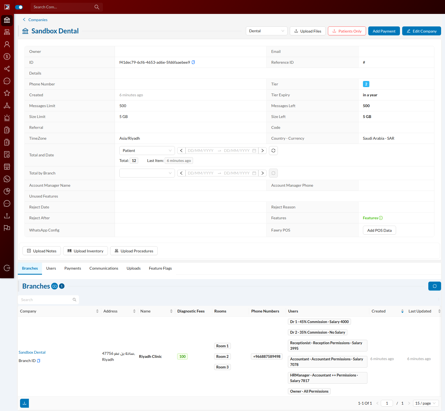Viewport: 445px width, 411px height.
Task: Open the Companies bank icon in sidebar
Action: tap(7, 20)
